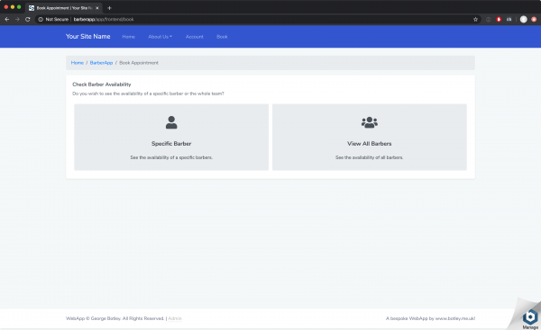Click the Your Site Name brand link
This screenshot has width=541, height=330.
[x=88, y=37]
